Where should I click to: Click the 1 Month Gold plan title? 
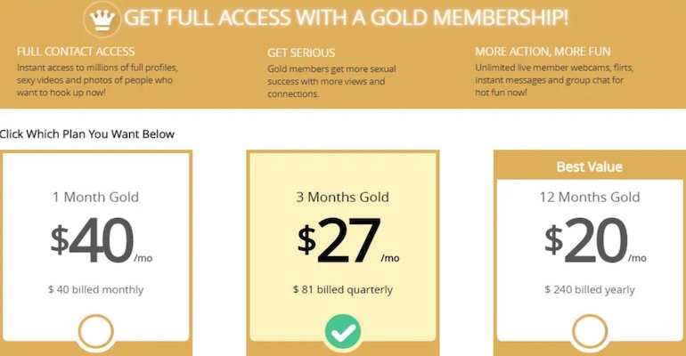95,197
